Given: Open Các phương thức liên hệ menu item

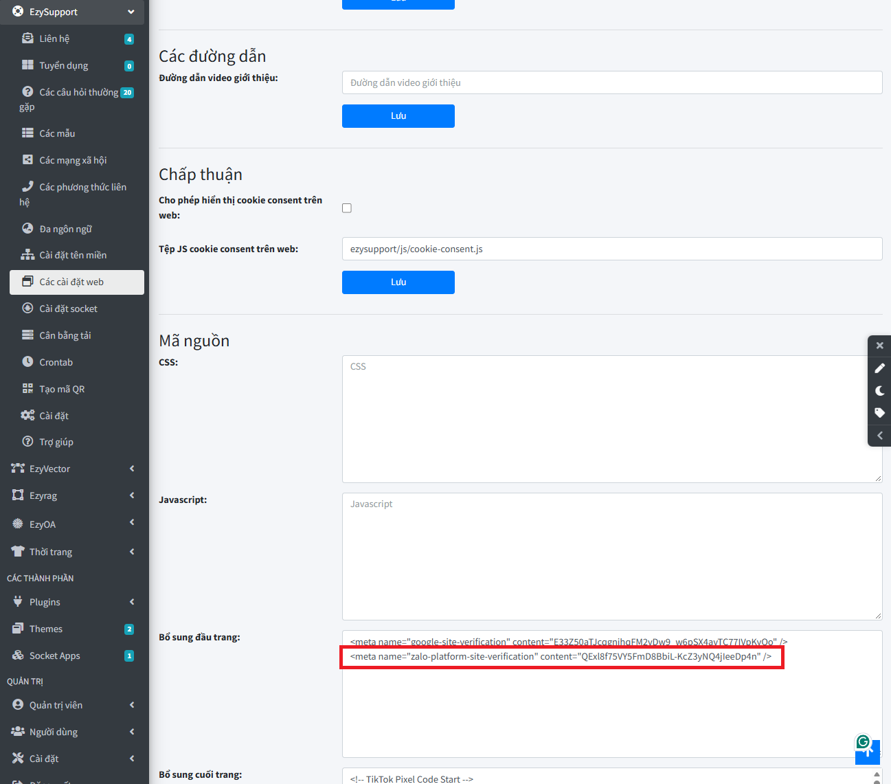Looking at the screenshot, I should pos(77,194).
